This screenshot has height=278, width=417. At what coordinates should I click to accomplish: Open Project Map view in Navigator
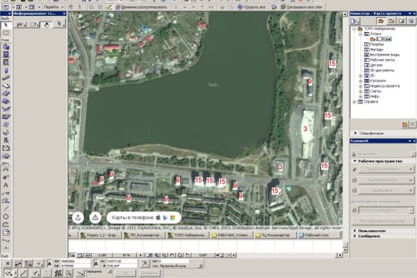point(381,21)
